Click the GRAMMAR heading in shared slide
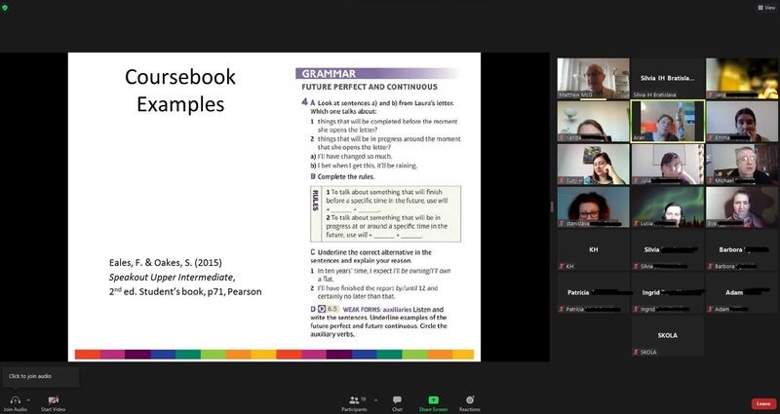This screenshot has width=780, height=414. tap(329, 74)
